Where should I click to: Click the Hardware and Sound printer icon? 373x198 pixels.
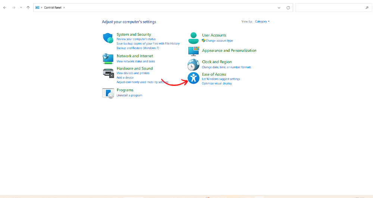click(109, 73)
